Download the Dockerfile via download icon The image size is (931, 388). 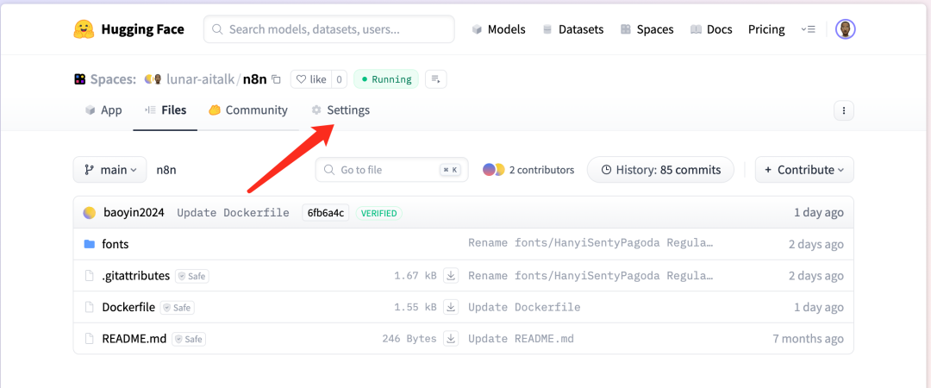[451, 307]
